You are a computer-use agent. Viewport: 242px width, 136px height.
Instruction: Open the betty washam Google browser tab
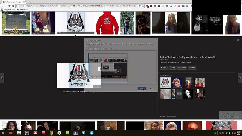click(x=13, y=2)
